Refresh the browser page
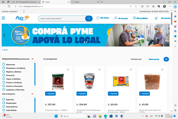The image size is (178, 119). [9, 6]
